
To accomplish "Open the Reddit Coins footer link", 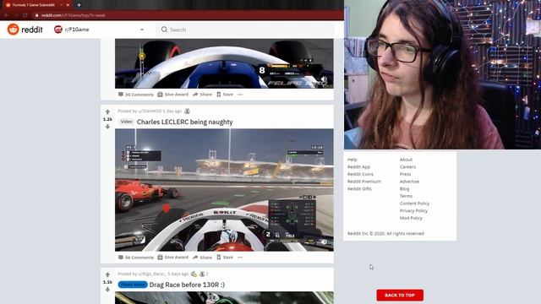I will (360, 174).
